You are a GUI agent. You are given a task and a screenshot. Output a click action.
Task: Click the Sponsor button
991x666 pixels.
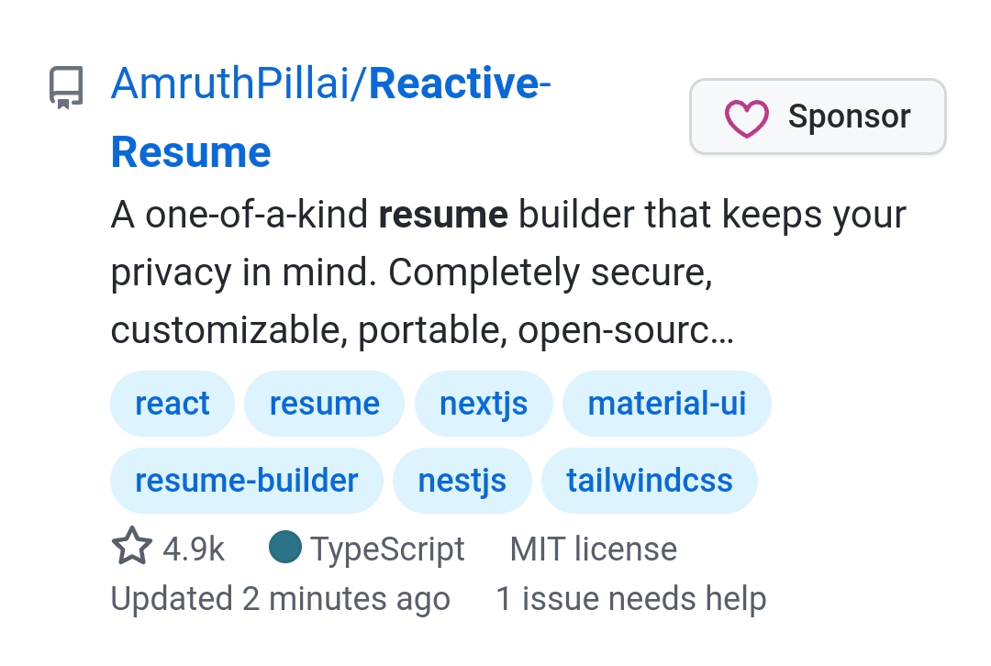[x=818, y=117]
